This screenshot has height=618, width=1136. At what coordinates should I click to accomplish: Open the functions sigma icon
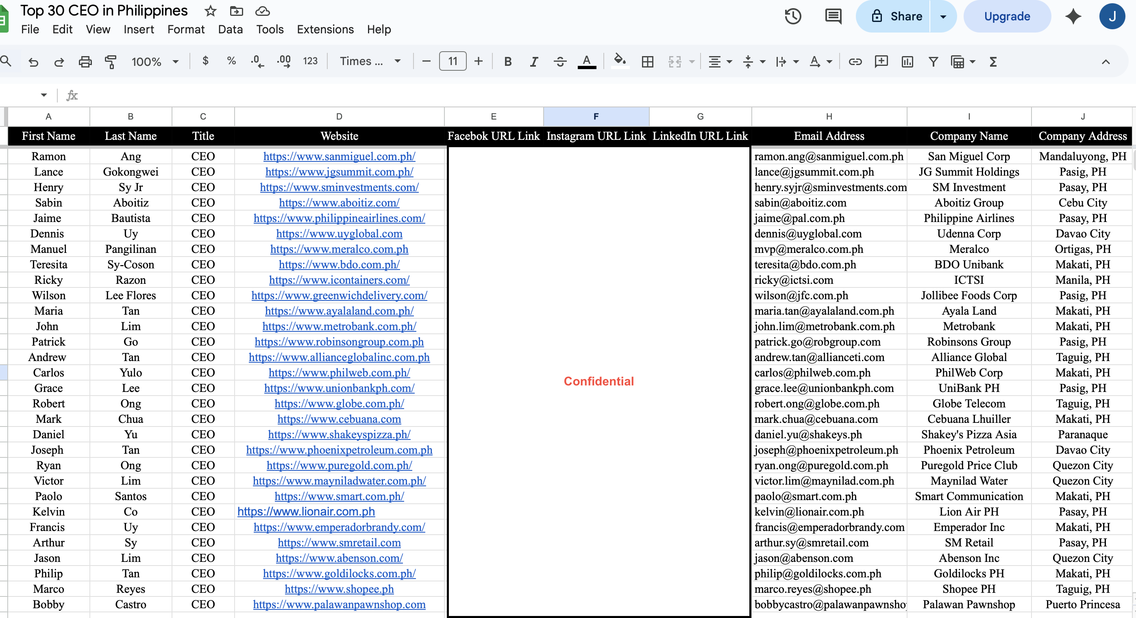point(992,62)
